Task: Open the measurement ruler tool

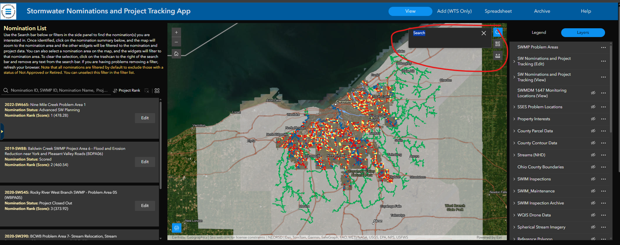Action: (498, 56)
